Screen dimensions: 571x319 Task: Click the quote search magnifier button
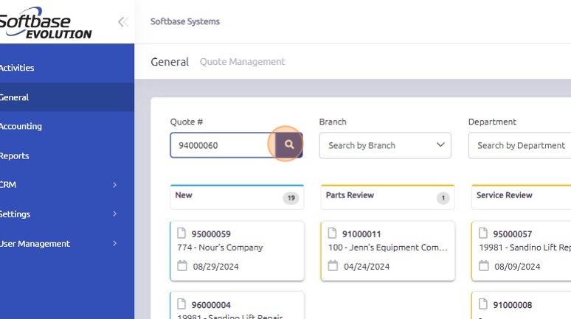289,145
